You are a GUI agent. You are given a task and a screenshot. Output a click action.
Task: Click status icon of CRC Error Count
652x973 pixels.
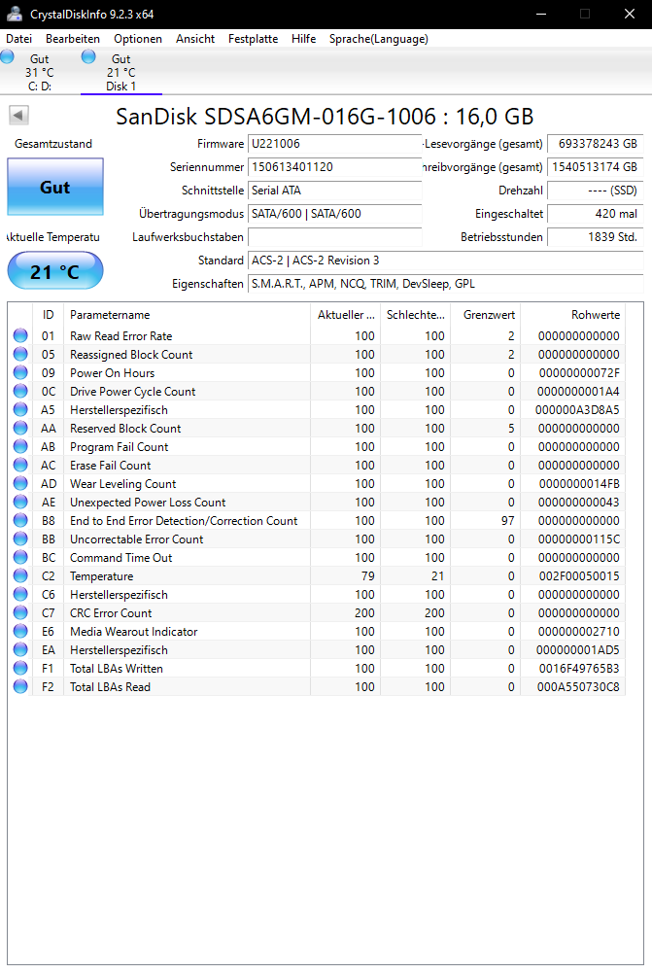(20, 612)
